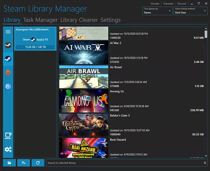The width and height of the screenshot is (210, 171).
Task: Click the 3.46 GB size value
Action: point(199,62)
